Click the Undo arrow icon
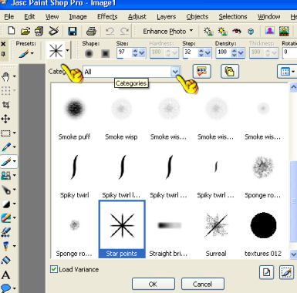 click(x=110, y=31)
